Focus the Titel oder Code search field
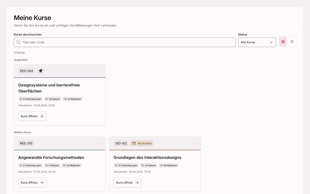The image size is (310, 194). click(x=125, y=42)
